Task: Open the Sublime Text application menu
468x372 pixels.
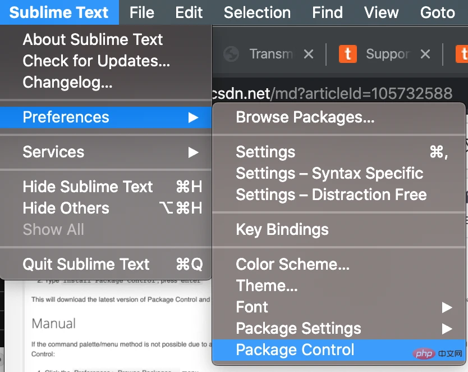Action: 59,12
